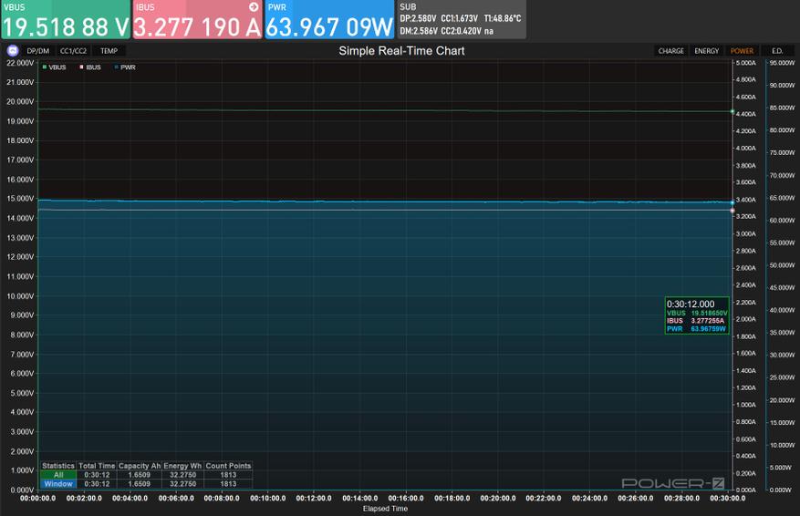Click the VBUS voltage readout panel

tap(66, 19)
